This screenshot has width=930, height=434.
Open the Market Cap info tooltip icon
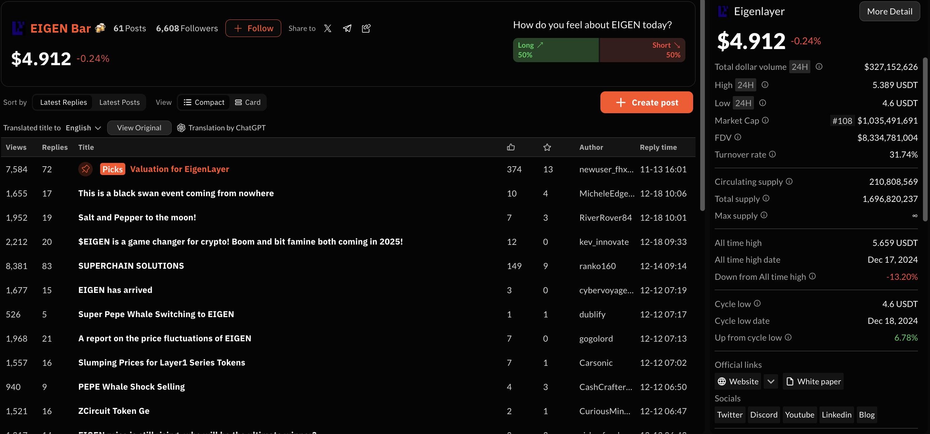[765, 120]
